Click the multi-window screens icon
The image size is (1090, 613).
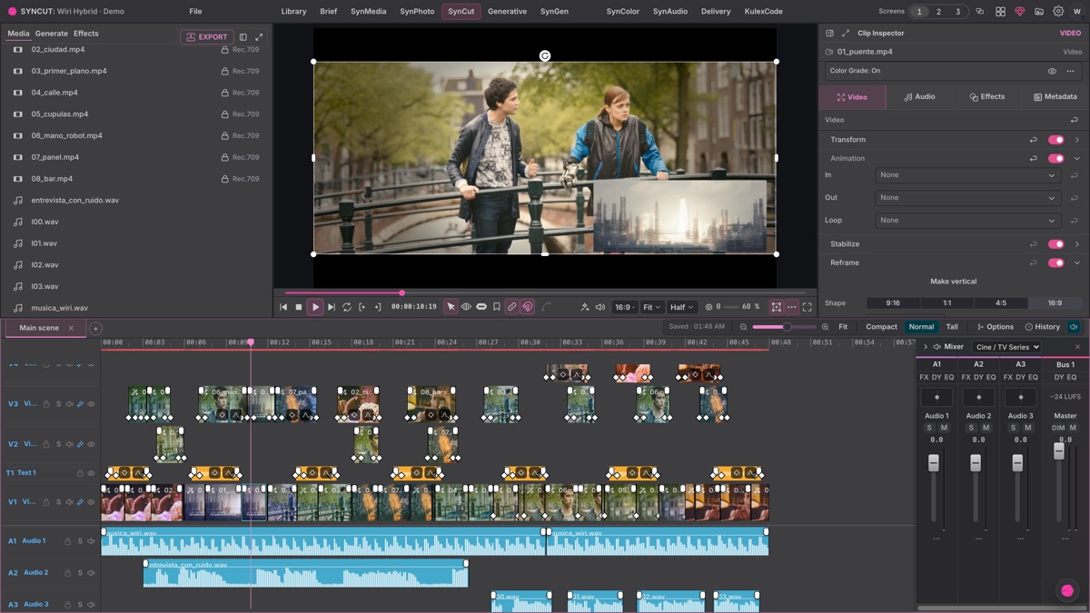[980, 12]
